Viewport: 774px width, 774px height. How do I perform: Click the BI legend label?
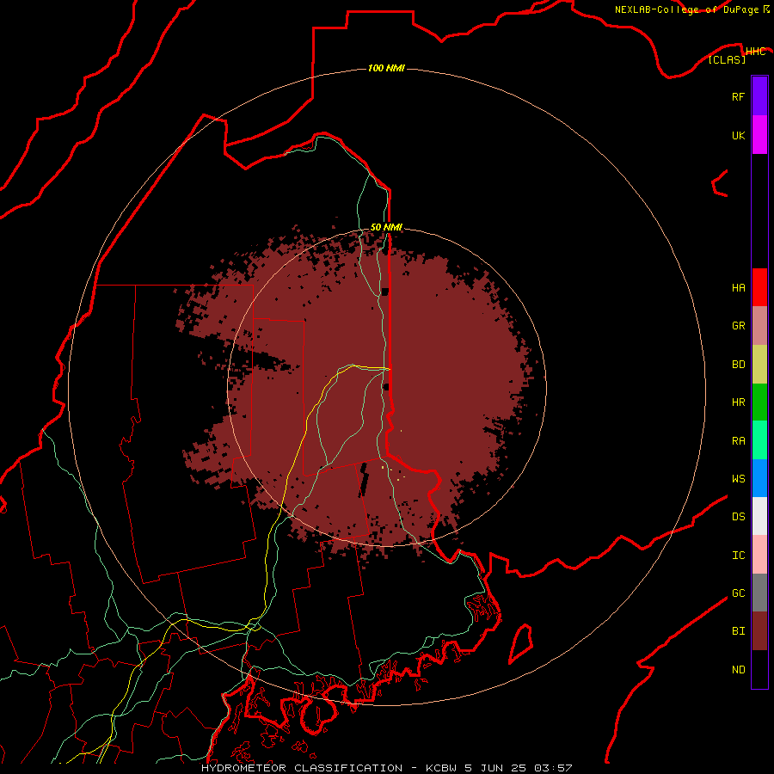click(738, 631)
